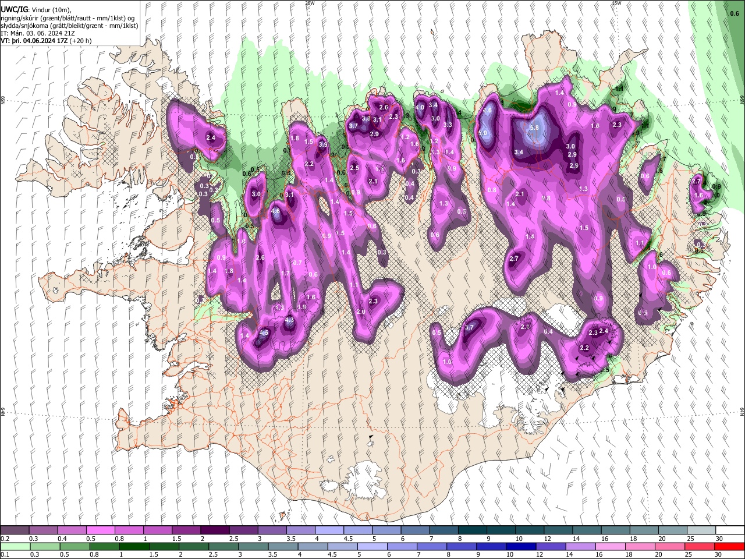Click 'slydda/snjókoma' description line in header
The height and width of the screenshot is (559, 745).
(70, 26)
